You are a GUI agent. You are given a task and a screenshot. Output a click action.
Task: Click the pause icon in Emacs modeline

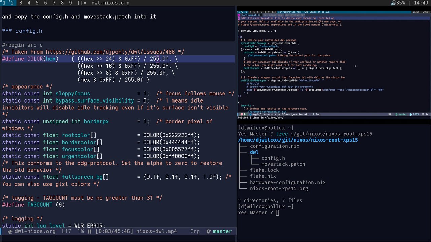90,231
